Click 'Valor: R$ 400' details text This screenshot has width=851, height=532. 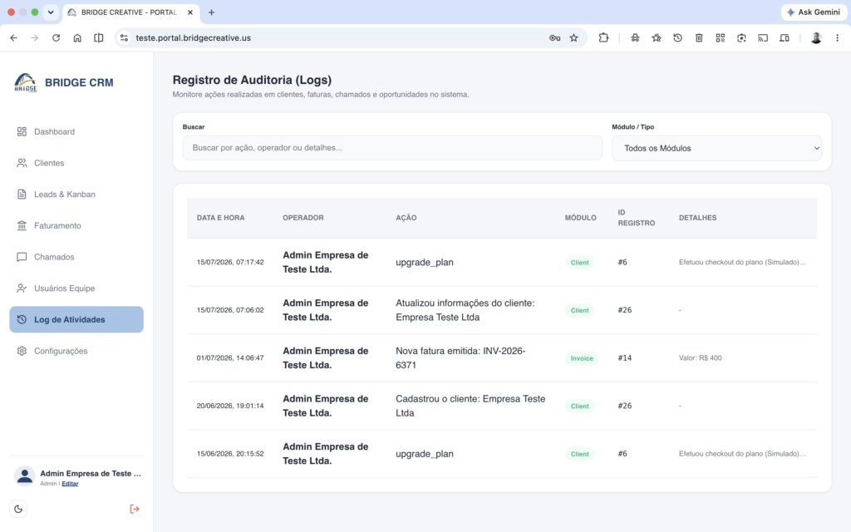[x=700, y=358]
